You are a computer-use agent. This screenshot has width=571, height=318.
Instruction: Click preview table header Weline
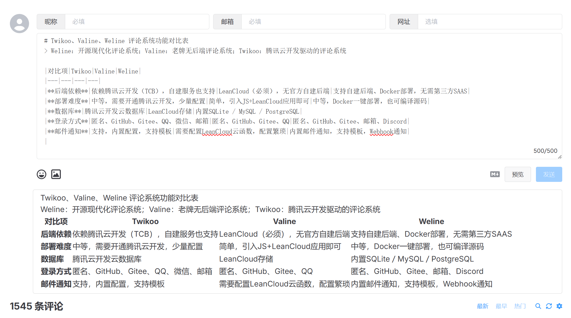pyautogui.click(x=431, y=221)
